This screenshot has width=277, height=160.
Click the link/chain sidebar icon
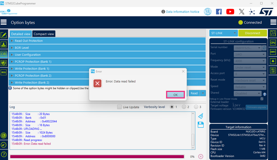4,145
